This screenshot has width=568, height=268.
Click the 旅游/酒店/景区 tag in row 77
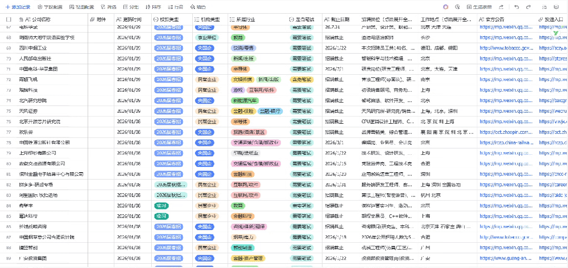pyautogui.click(x=248, y=132)
